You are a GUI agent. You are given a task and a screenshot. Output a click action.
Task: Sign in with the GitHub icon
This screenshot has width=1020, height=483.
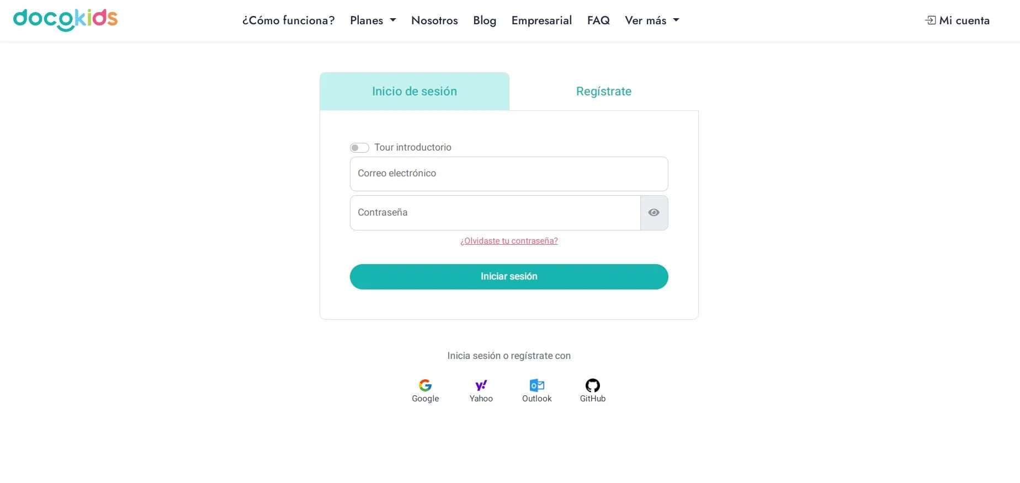click(x=592, y=385)
